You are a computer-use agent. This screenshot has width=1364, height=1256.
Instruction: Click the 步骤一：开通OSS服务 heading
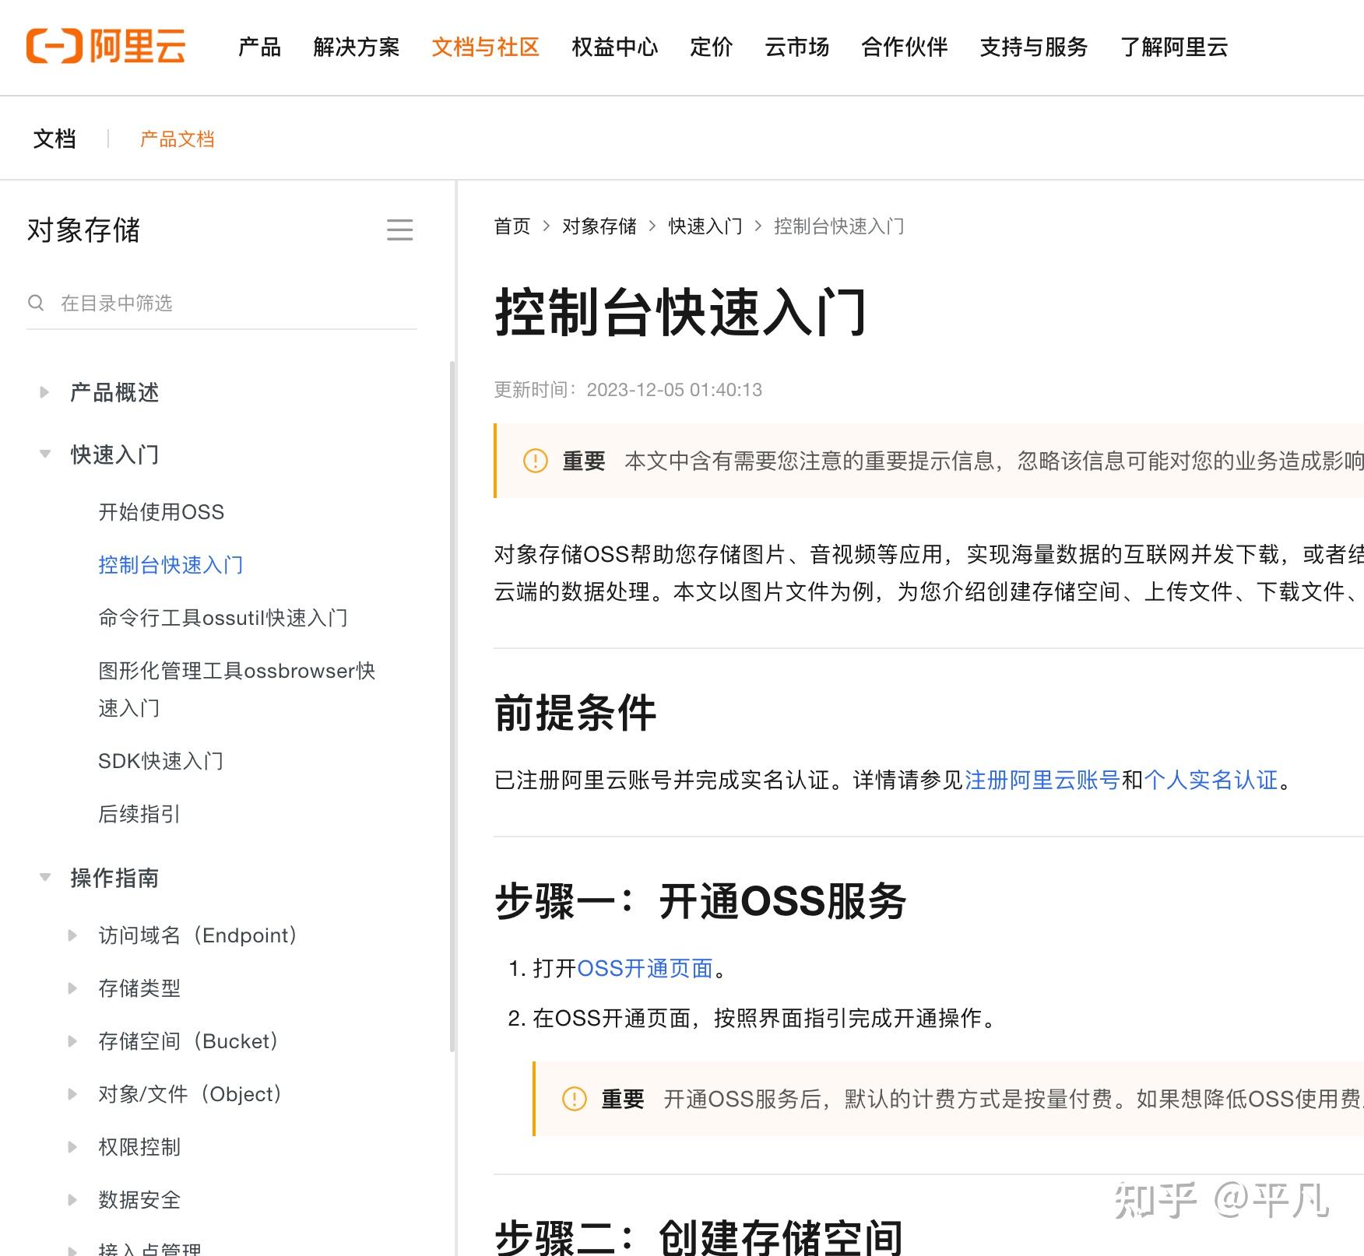(x=701, y=901)
